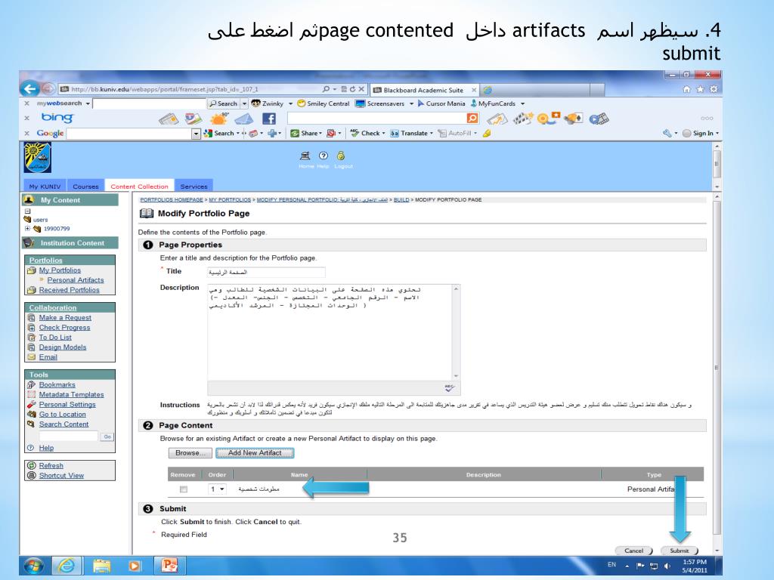Click the Google toolbar wrench settings icon
Image resolution: width=774 pixels, height=580 pixels.
[667, 133]
